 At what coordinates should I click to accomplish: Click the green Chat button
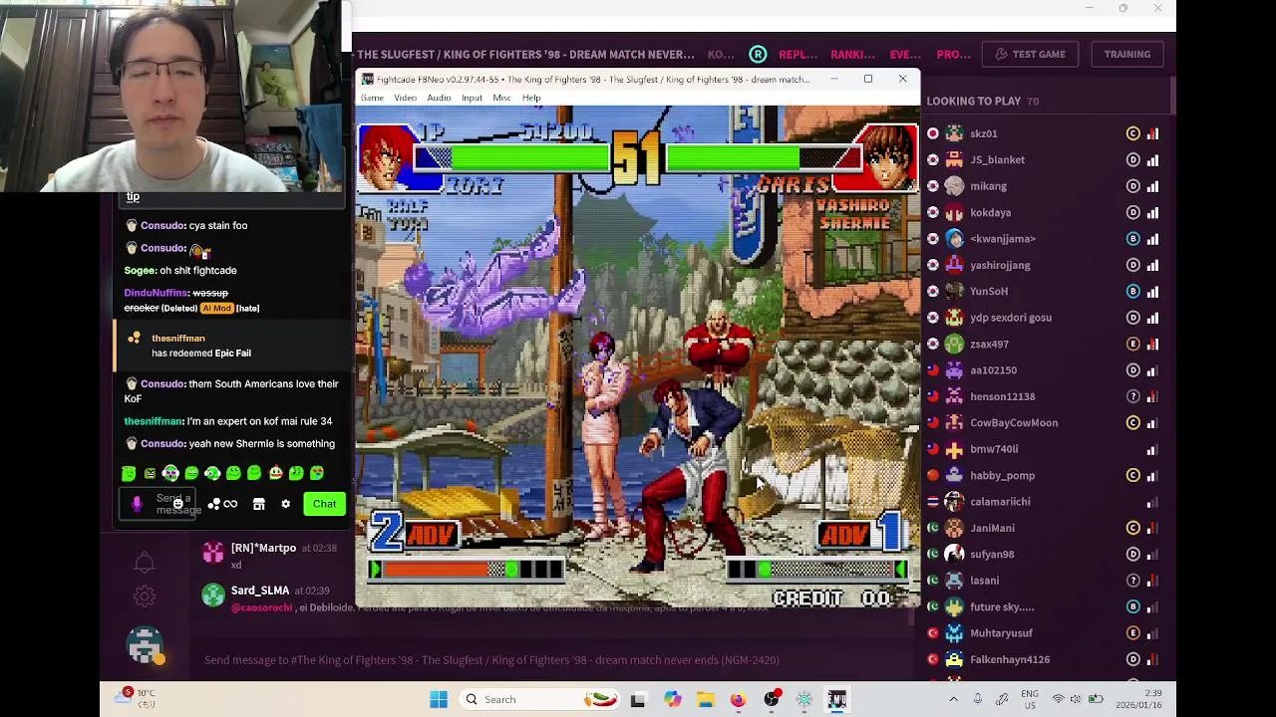[324, 504]
